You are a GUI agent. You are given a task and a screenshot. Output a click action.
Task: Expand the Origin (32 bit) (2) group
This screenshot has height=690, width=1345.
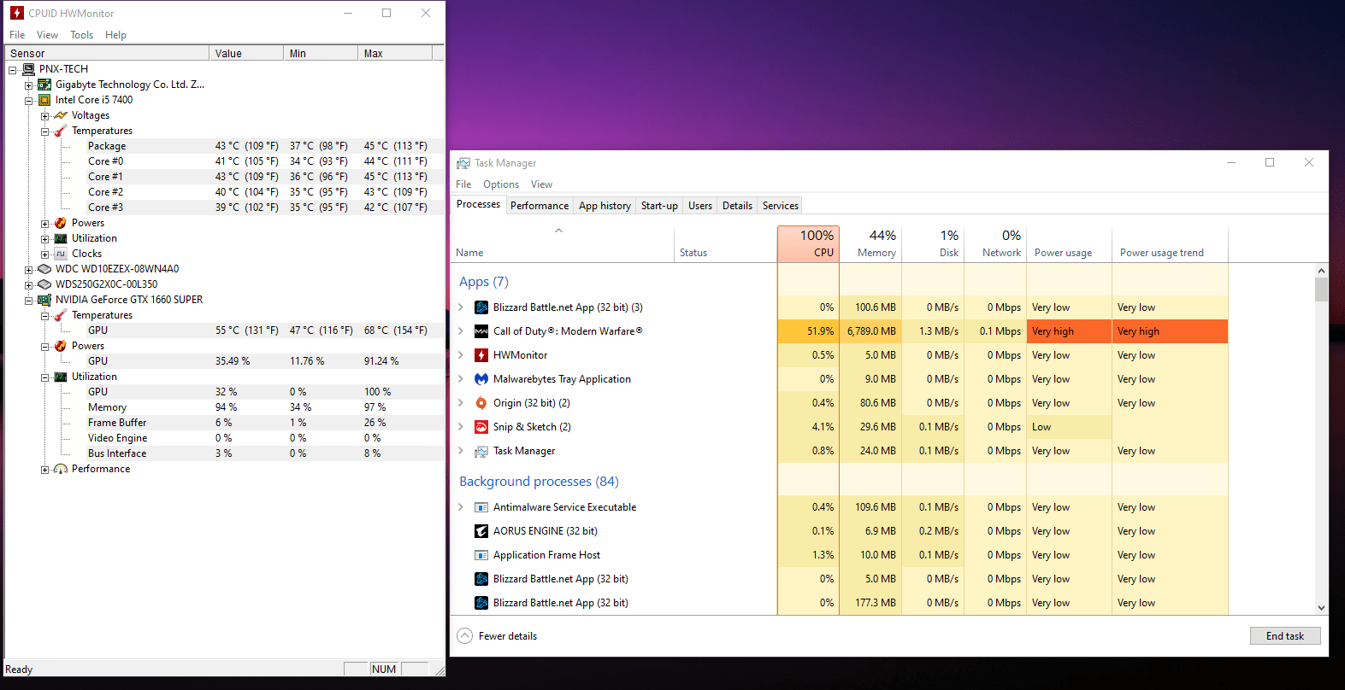pyautogui.click(x=461, y=403)
